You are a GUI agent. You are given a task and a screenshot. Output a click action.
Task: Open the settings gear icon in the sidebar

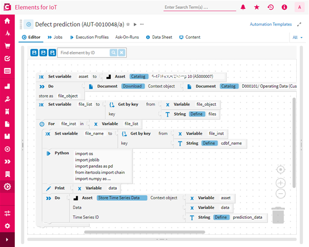click(x=7, y=226)
